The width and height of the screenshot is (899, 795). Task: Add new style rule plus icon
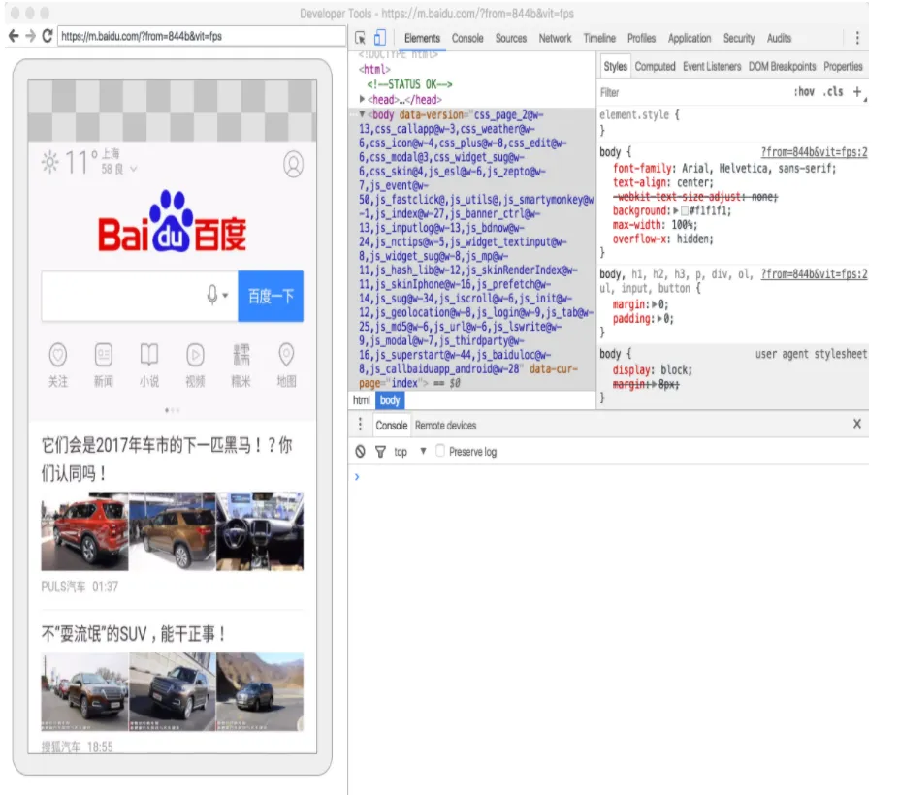pos(856,92)
